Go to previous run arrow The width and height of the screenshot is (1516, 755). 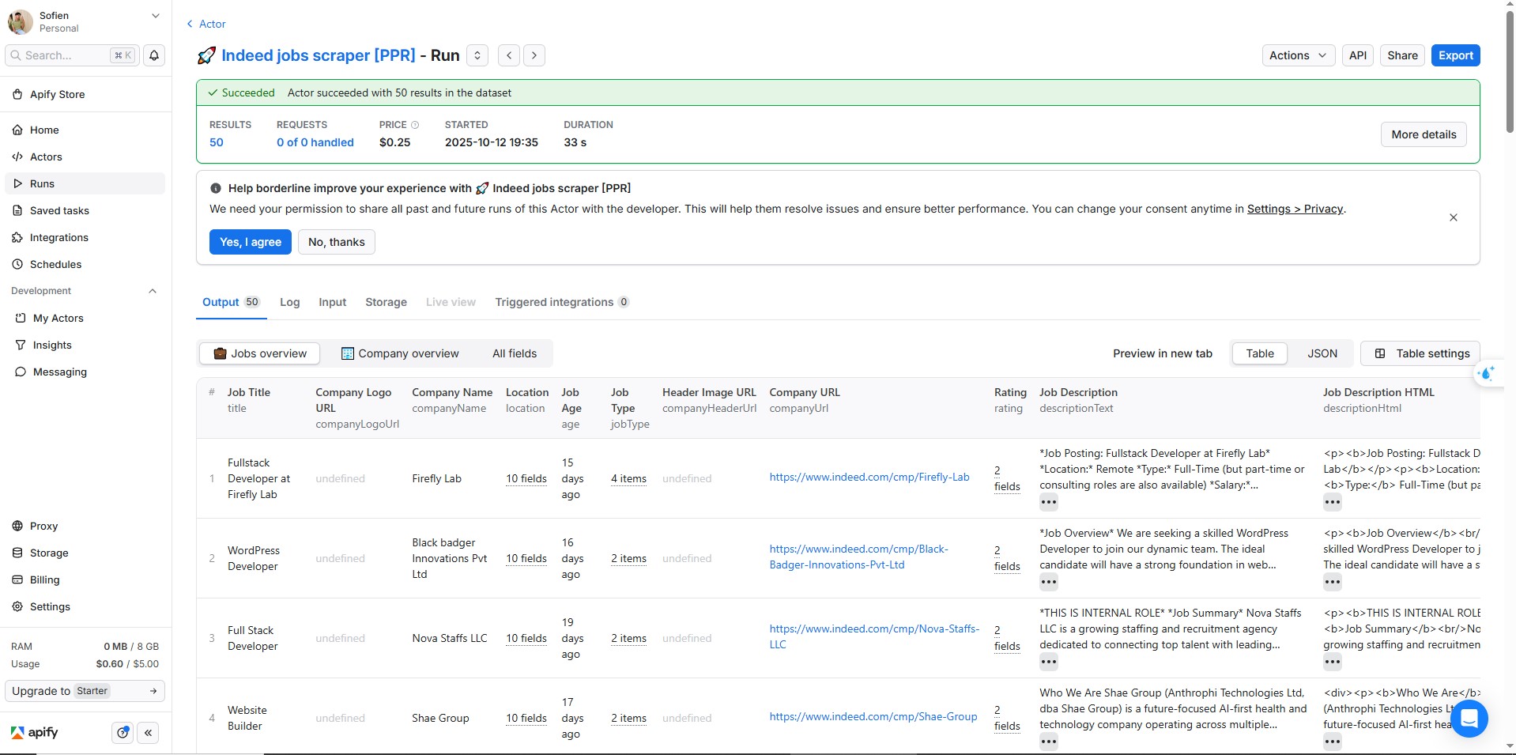coord(510,55)
